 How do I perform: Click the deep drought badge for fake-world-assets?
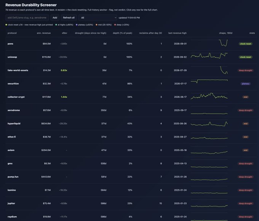245,70
